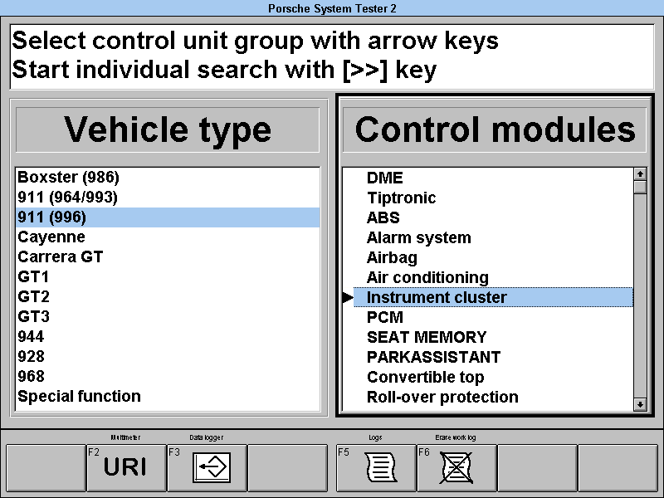This screenshot has width=664, height=498.
Task: Select the DME control module
Action: coord(493,178)
